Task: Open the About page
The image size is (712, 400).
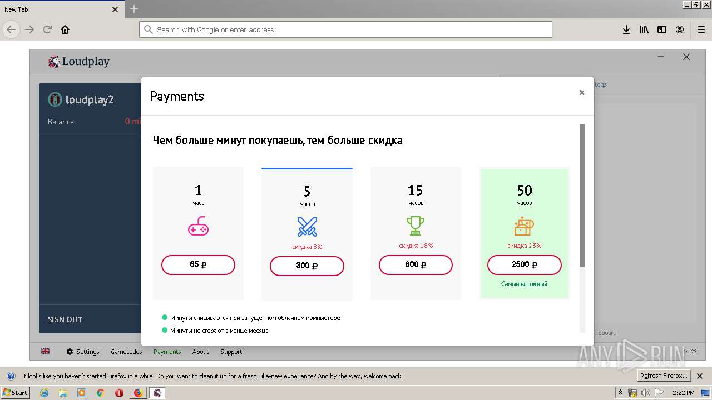Action: click(x=200, y=352)
